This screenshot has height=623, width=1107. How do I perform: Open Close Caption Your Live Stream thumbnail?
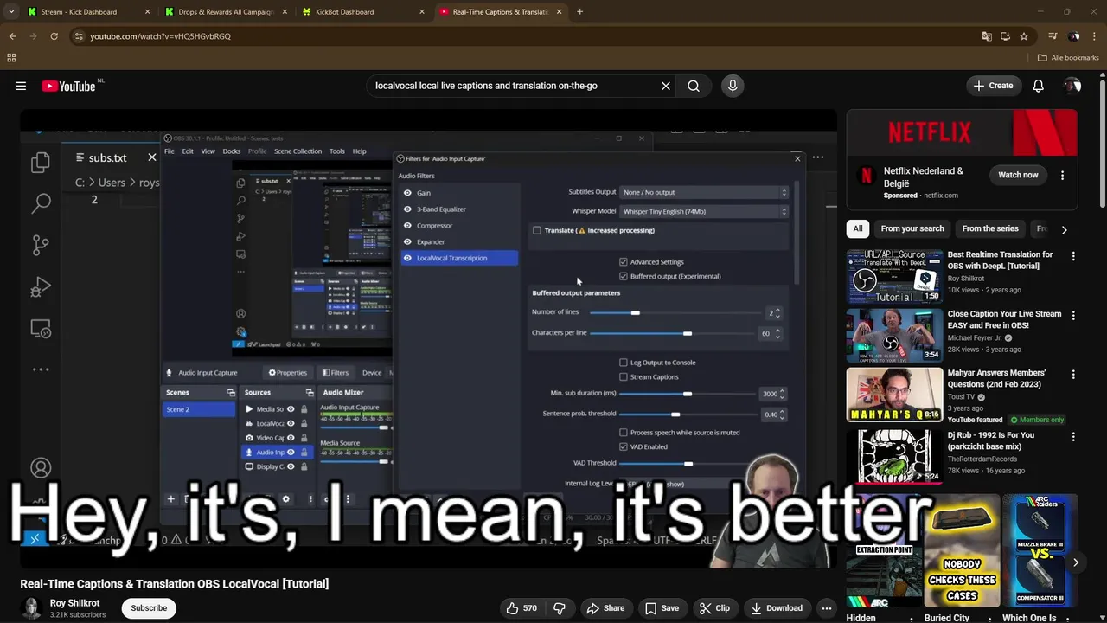pyautogui.click(x=894, y=335)
